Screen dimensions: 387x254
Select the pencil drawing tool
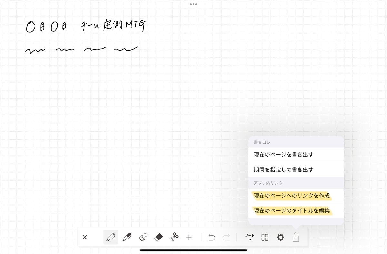[x=111, y=238]
